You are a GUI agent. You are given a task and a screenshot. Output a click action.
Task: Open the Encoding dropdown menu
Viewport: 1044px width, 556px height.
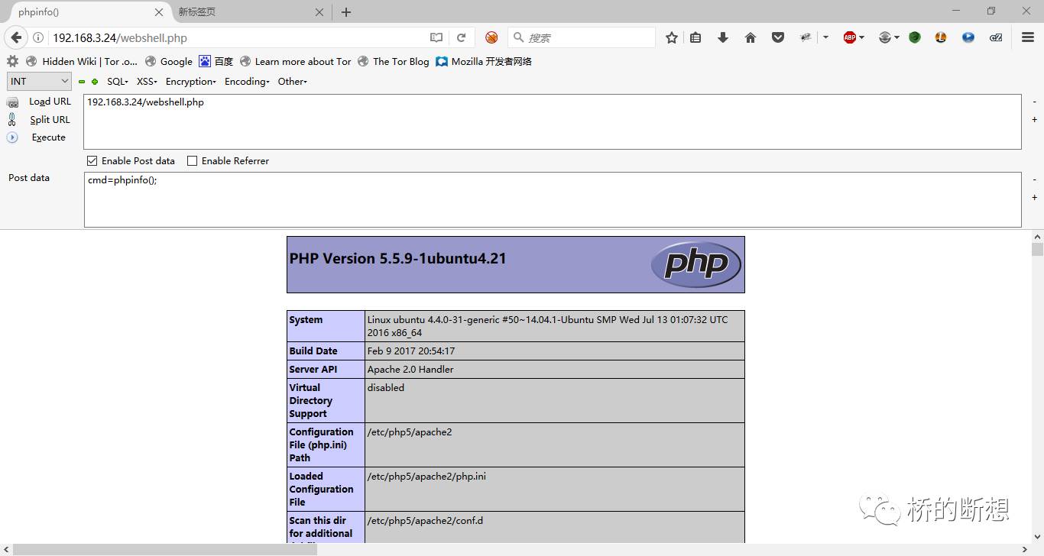click(x=247, y=82)
